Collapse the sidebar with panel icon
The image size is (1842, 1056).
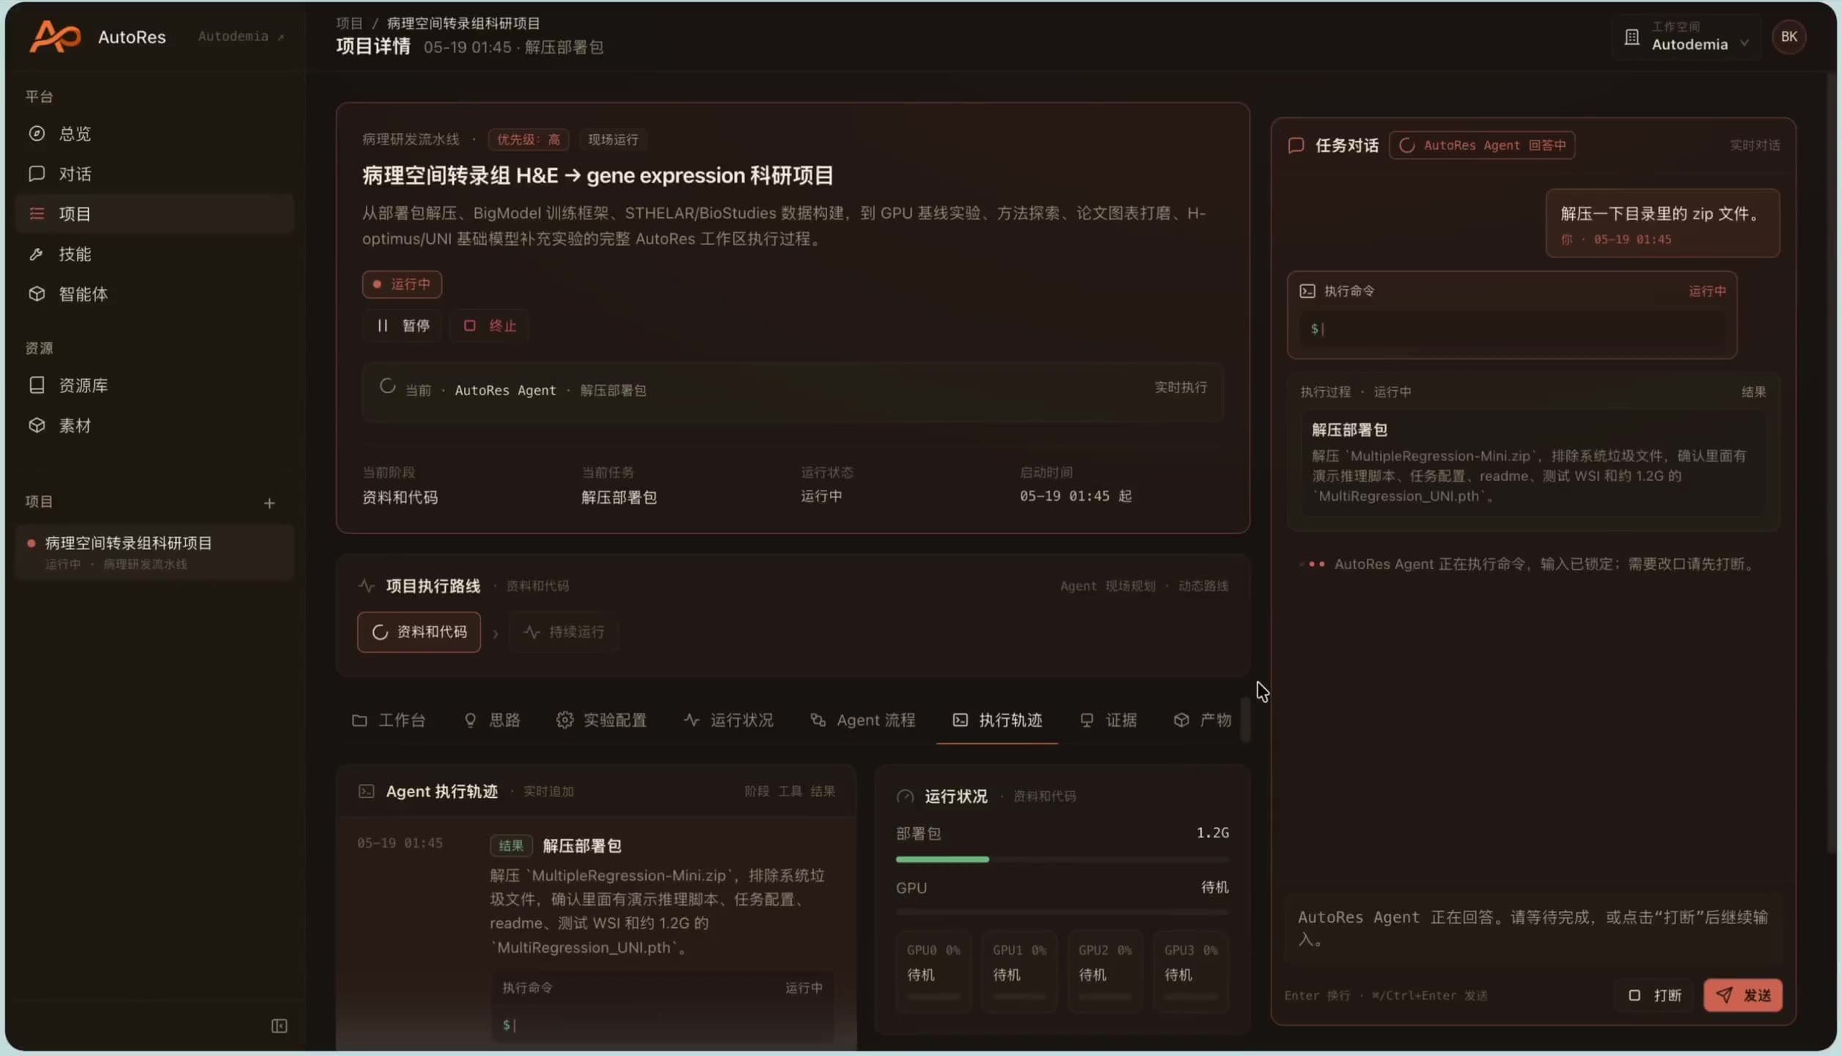click(x=279, y=1026)
